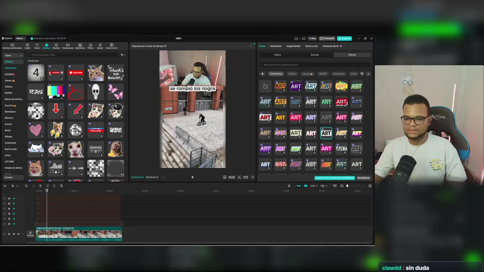Adjust the timeline zoom slider
Viewport: 484px width, 272px height.
click(x=347, y=186)
